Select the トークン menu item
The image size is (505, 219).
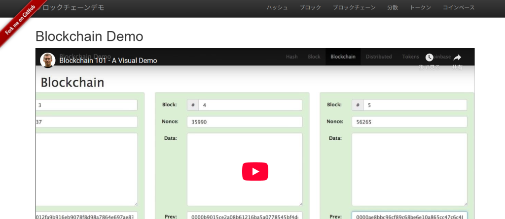tap(420, 8)
